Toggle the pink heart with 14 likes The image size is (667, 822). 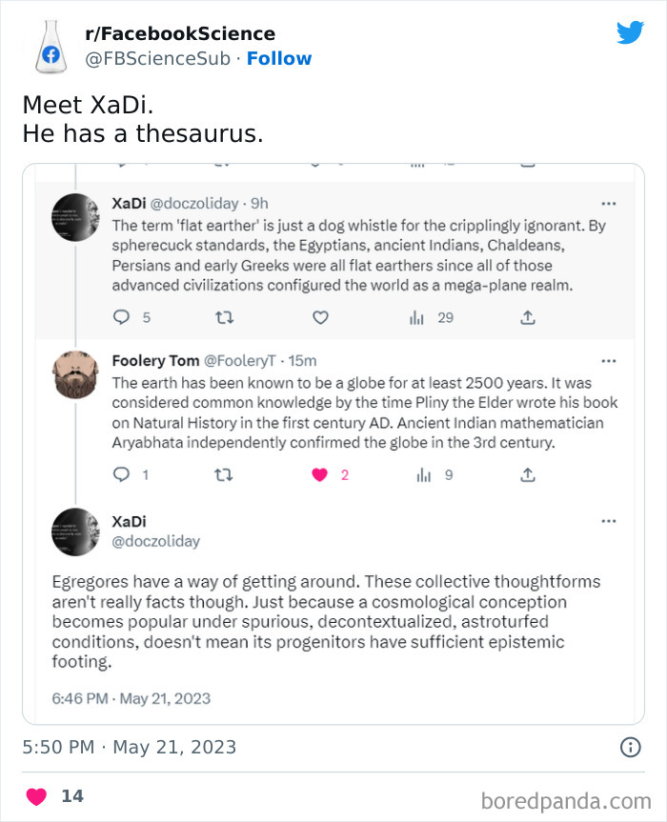pos(35,796)
